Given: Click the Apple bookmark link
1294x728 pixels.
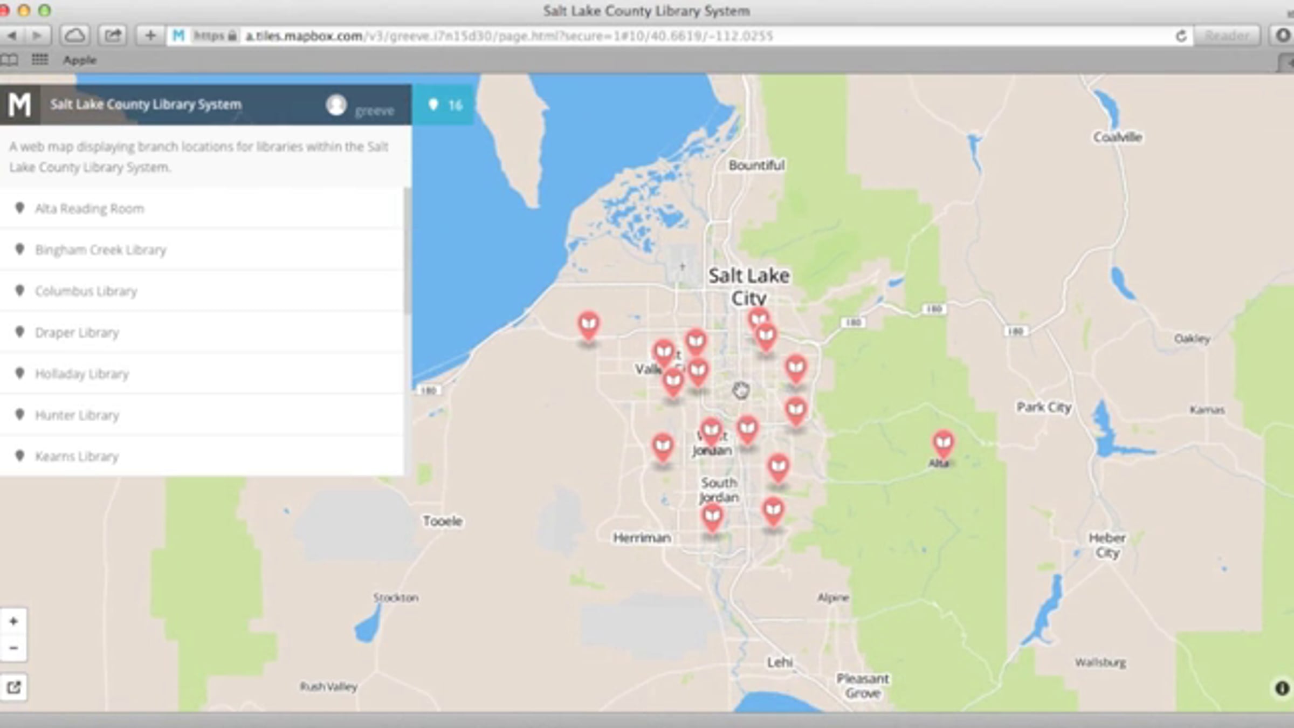Looking at the screenshot, I should point(80,60).
